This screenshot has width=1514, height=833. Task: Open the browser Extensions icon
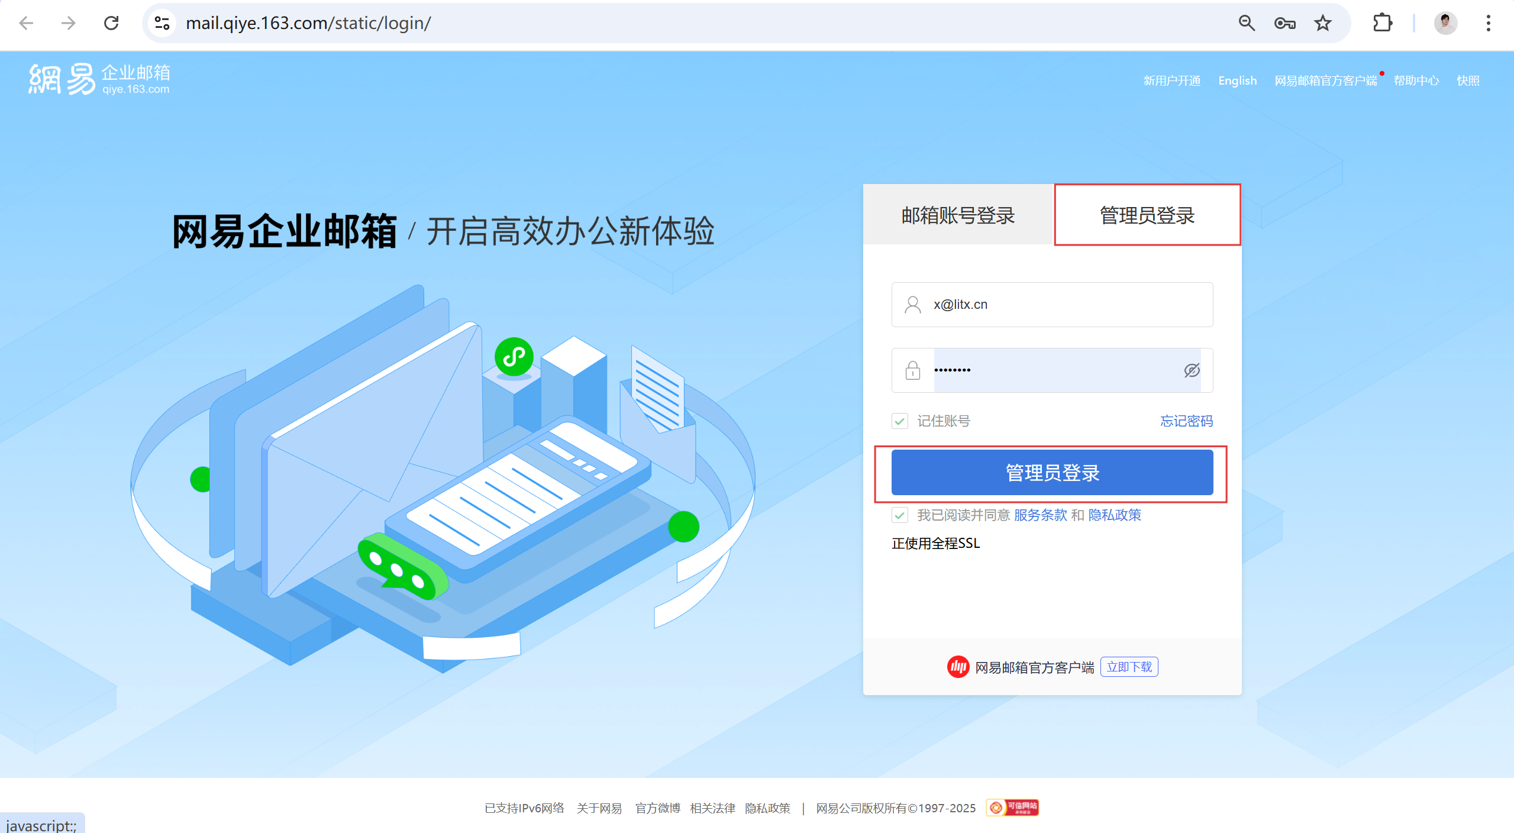click(1382, 23)
